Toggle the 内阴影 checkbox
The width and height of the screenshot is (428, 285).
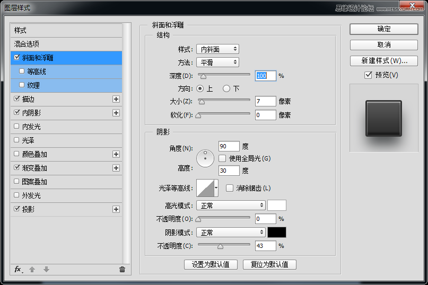pos(16,112)
